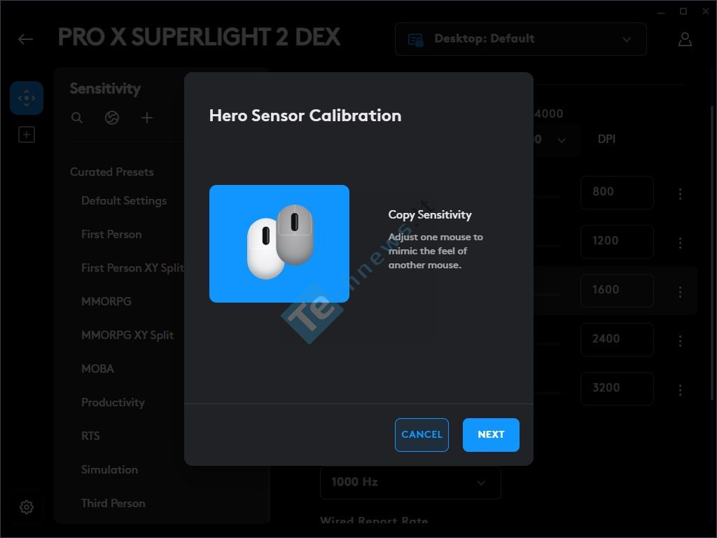Cancel the Hero Sensor Calibration dialog
The width and height of the screenshot is (717, 538).
tap(422, 434)
